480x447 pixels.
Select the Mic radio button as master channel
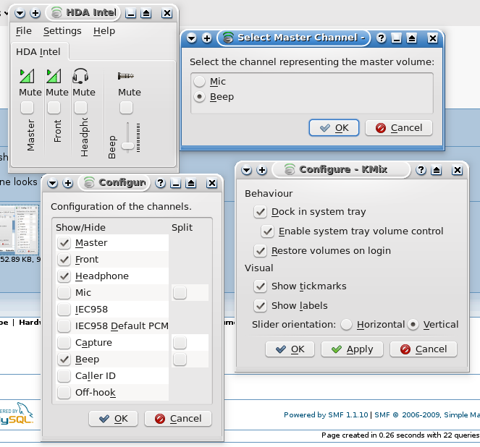point(199,82)
